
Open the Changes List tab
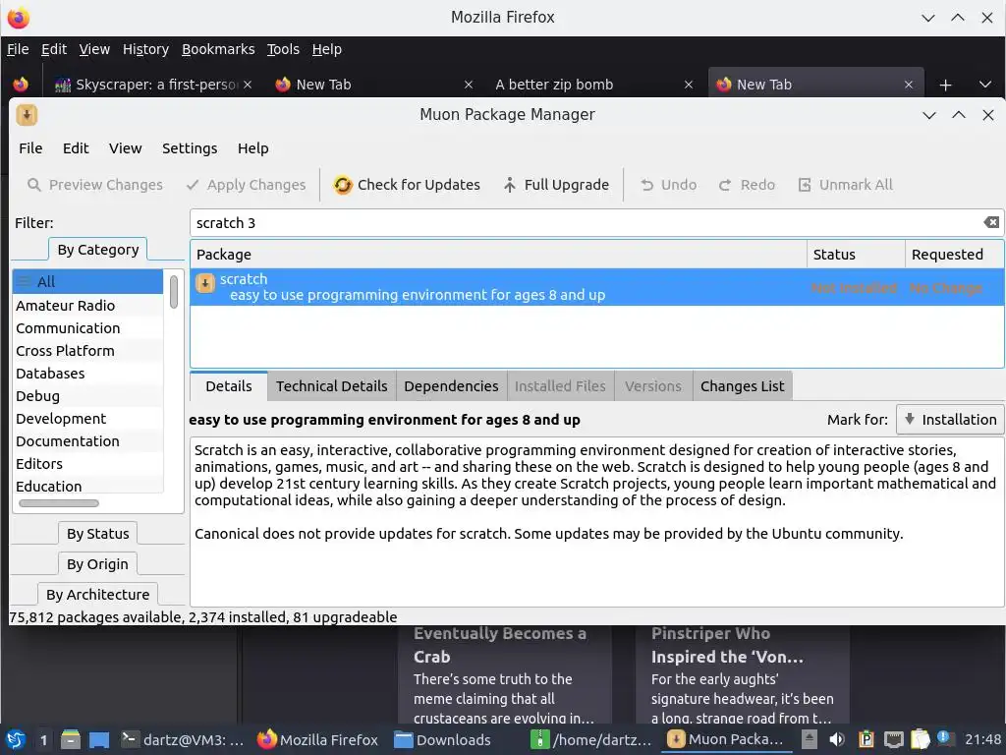pyautogui.click(x=743, y=385)
